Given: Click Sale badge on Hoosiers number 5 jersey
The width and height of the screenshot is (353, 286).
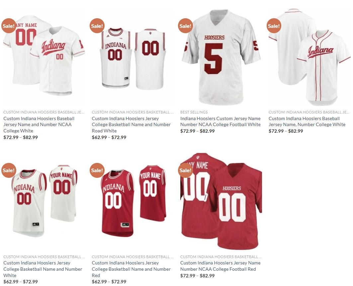Looking at the screenshot, I should (x=185, y=26).
